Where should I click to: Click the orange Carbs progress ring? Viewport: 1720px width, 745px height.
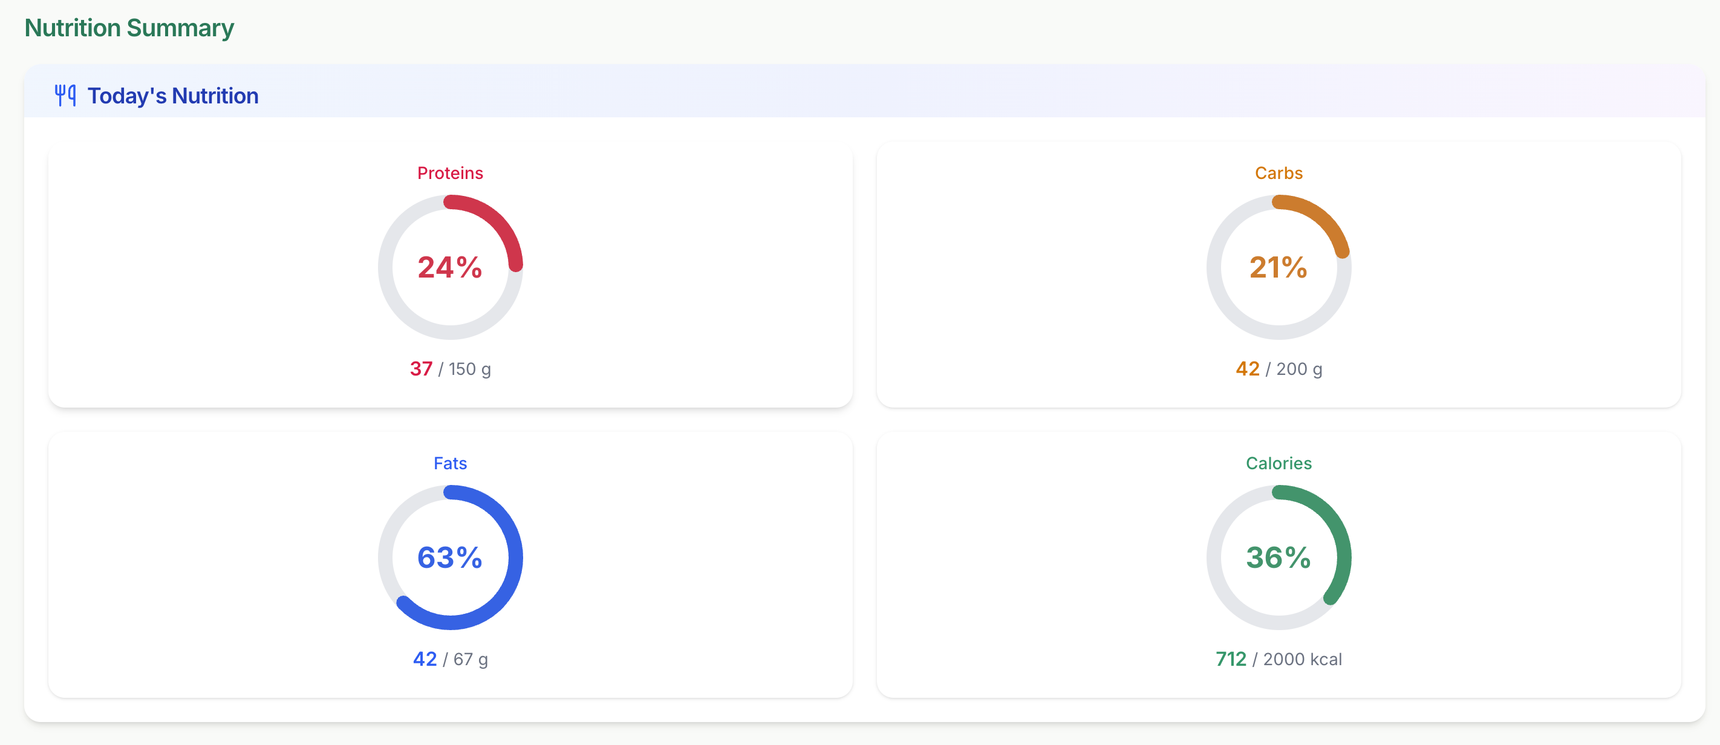pos(1279,267)
